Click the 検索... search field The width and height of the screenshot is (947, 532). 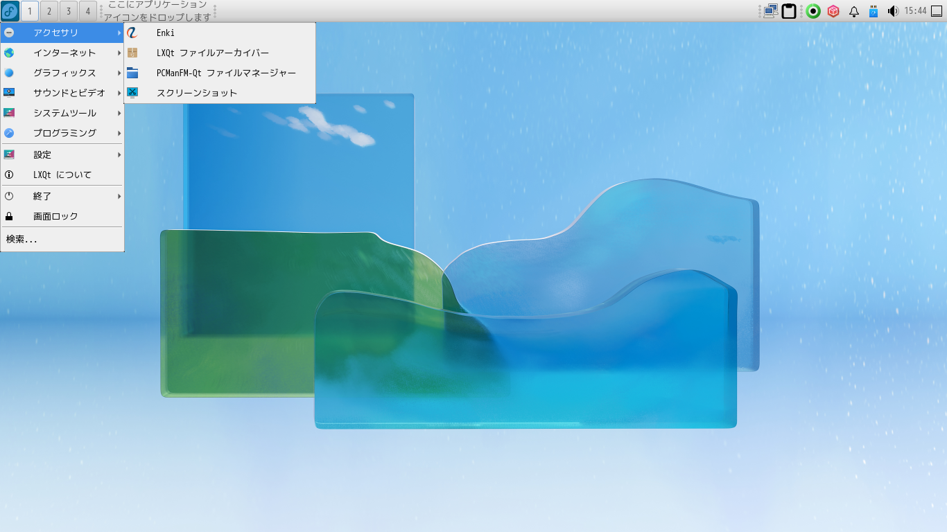coord(62,240)
